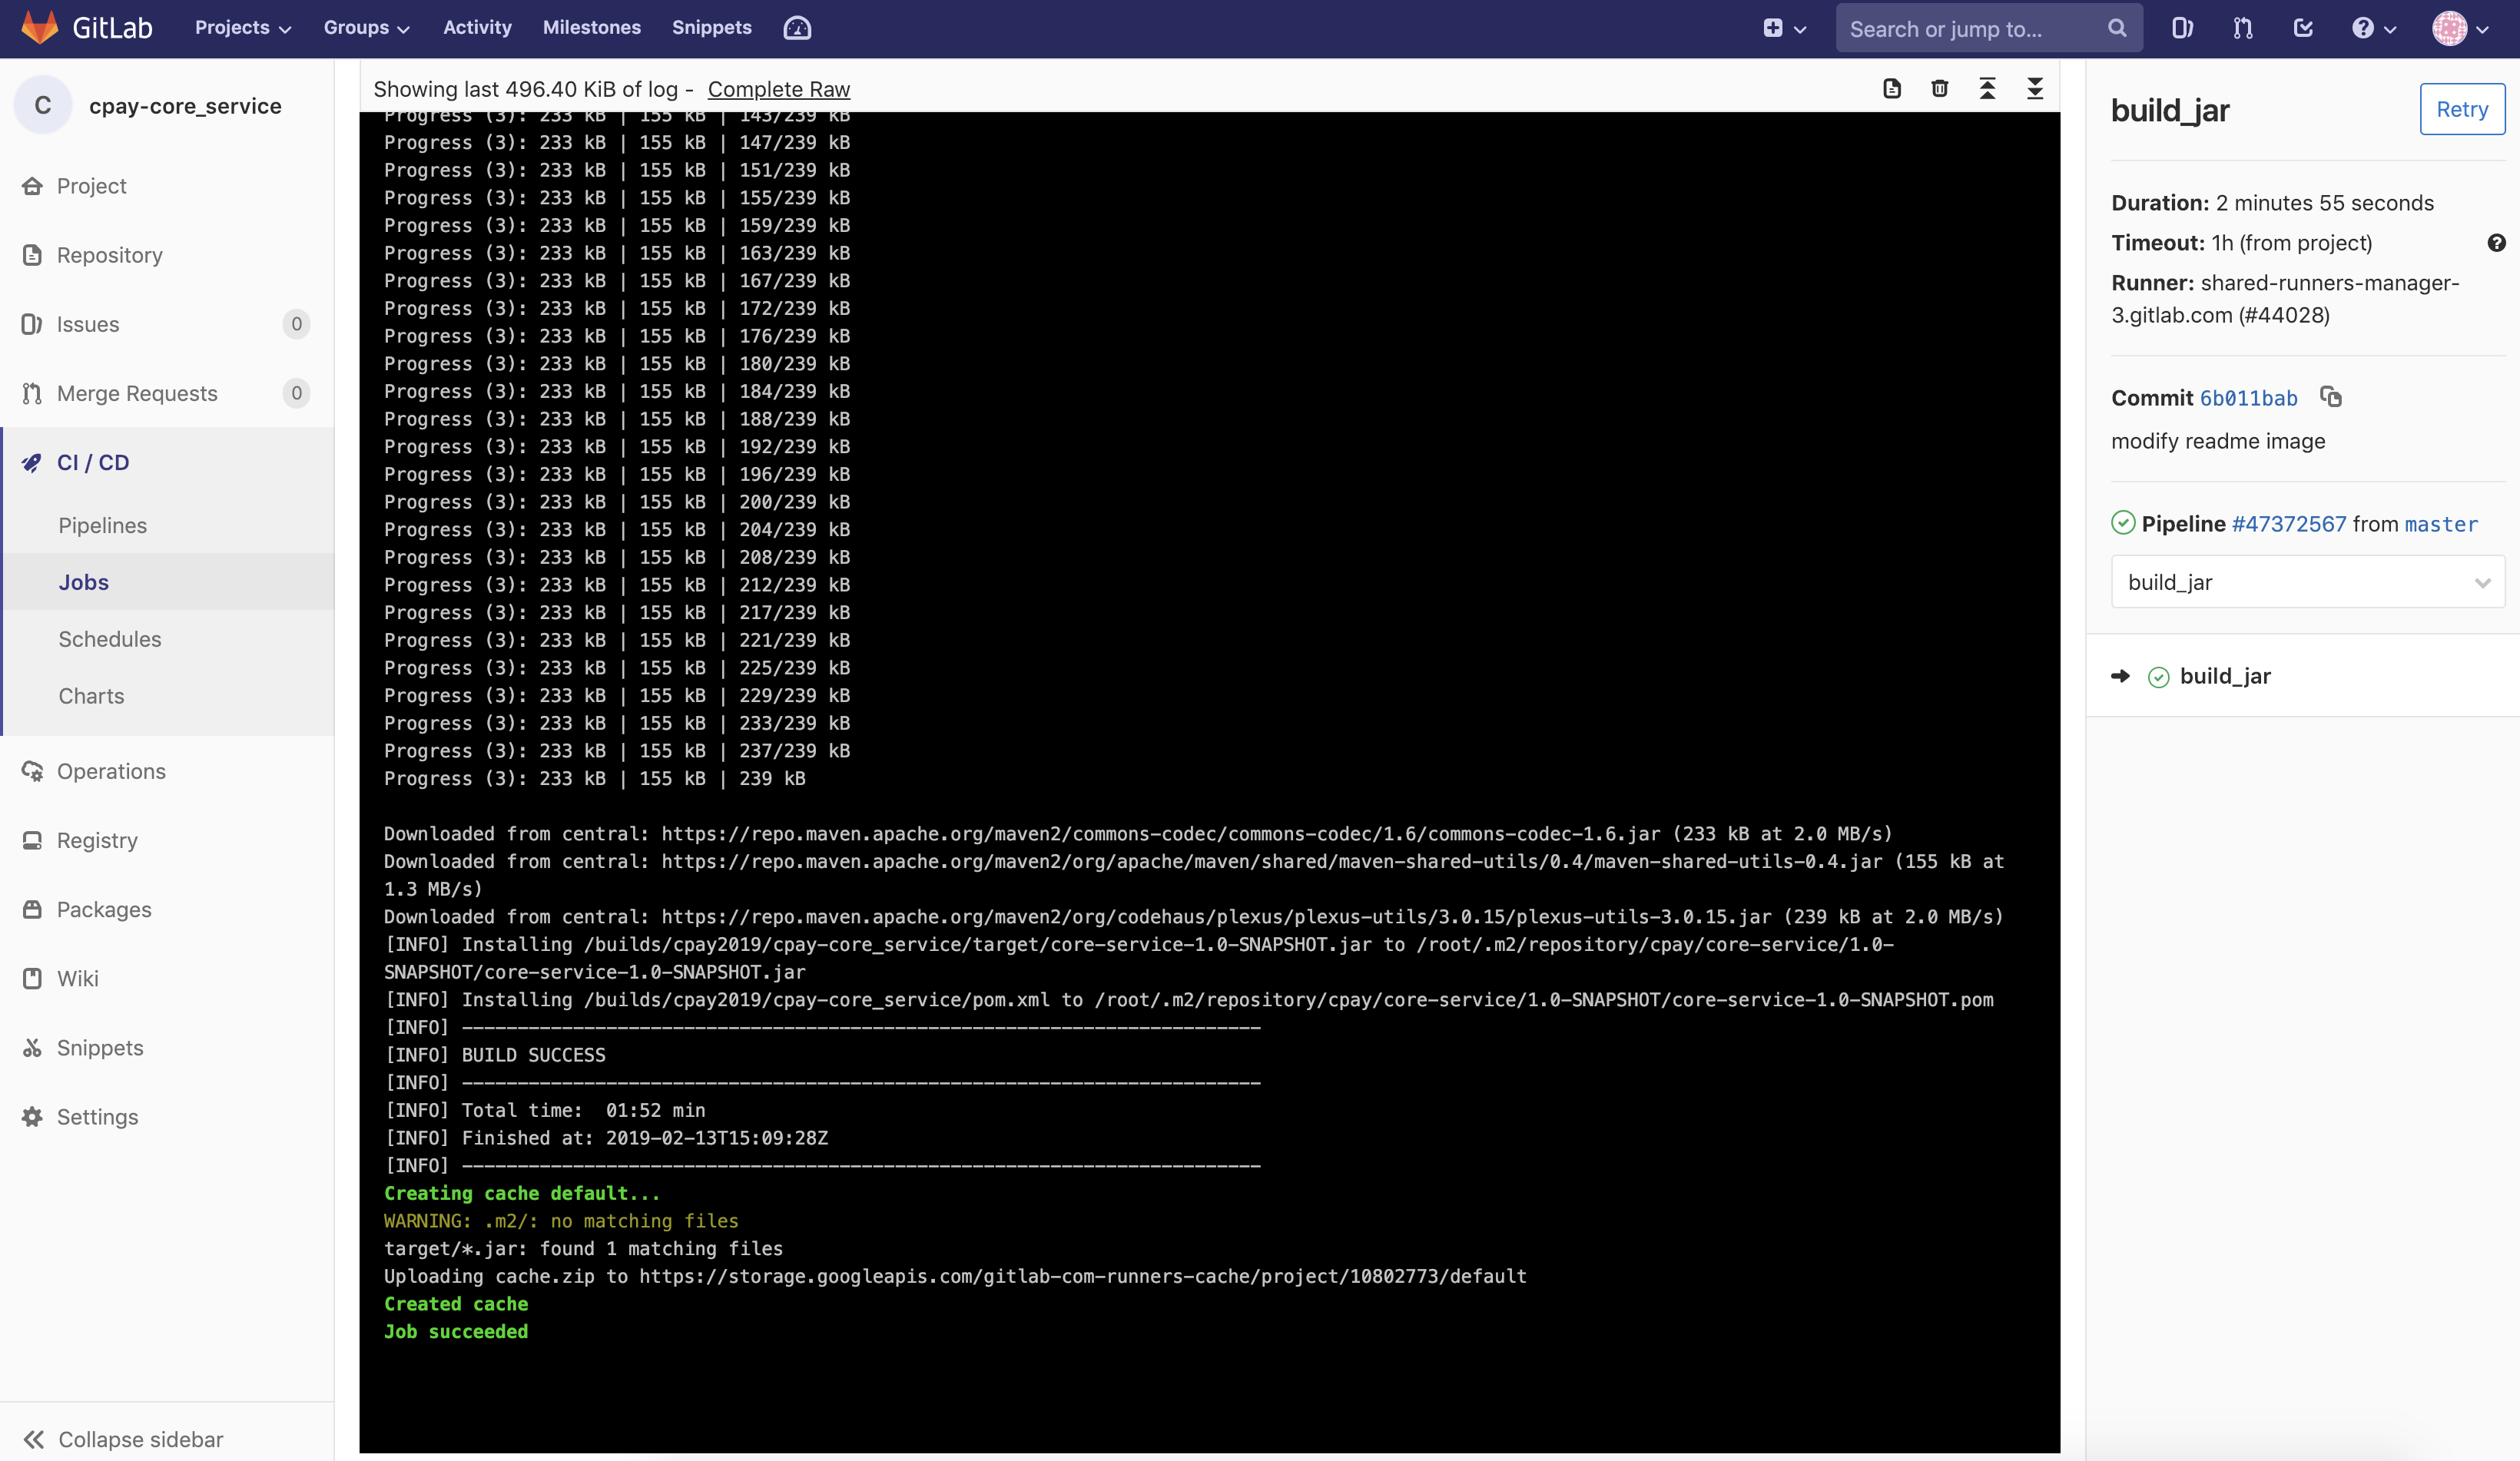Open the admin wrench icon in navbar
This screenshot has height=1461, width=2520.
coord(797,28)
